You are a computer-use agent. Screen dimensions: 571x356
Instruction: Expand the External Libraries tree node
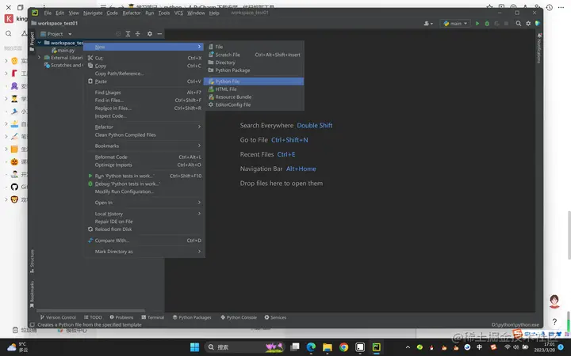coord(39,58)
